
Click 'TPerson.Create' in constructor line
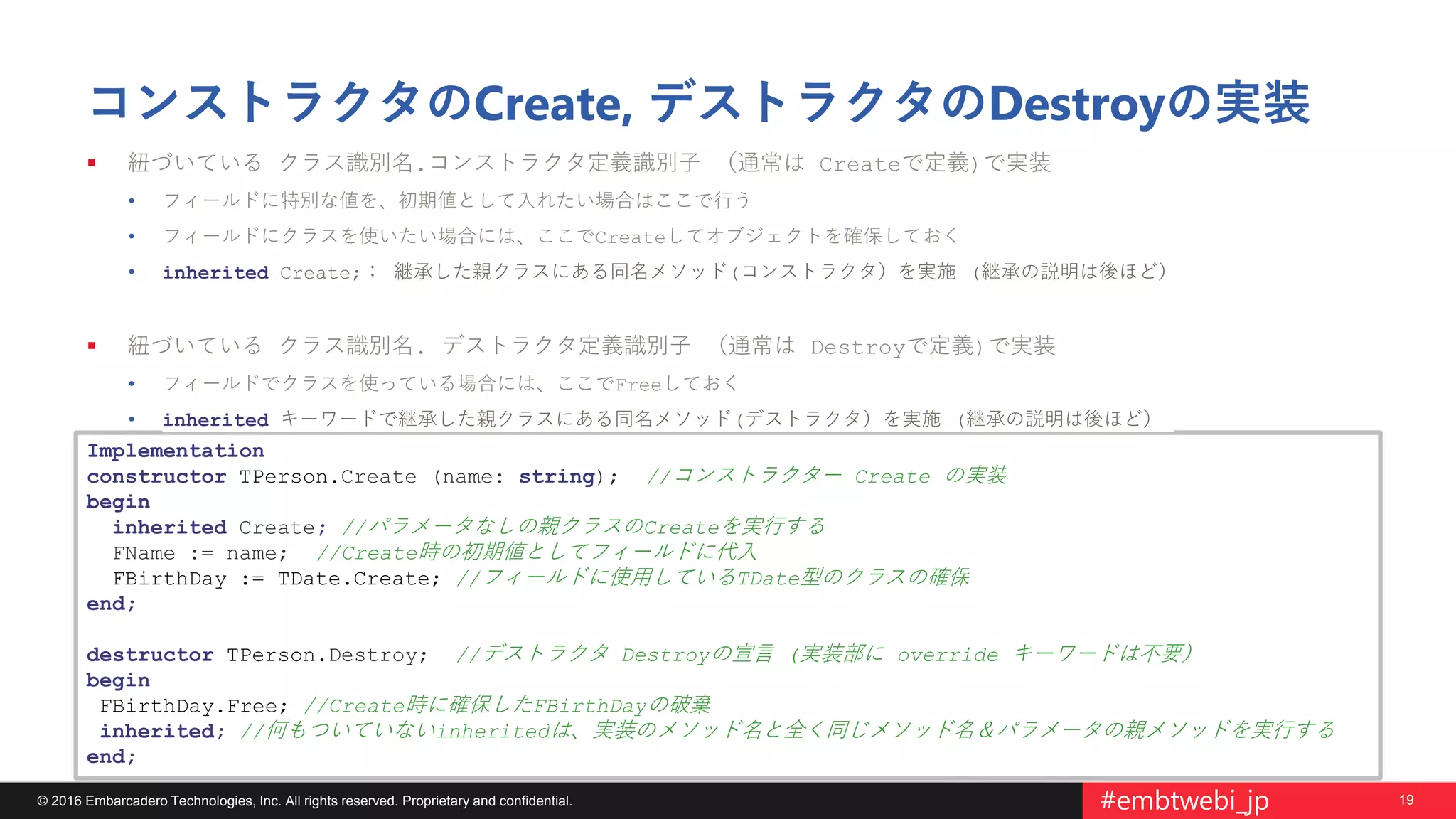(328, 476)
